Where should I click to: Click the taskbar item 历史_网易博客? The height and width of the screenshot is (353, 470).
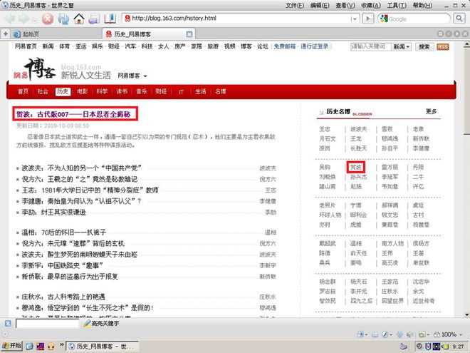click(x=103, y=347)
